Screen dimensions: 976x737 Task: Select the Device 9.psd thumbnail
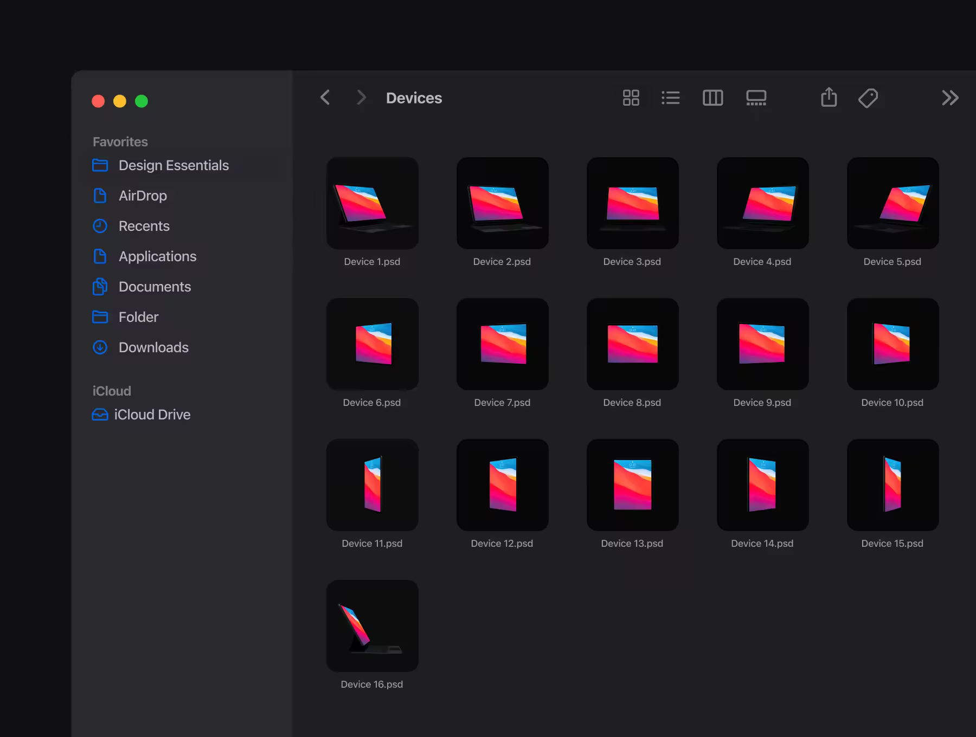pyautogui.click(x=763, y=344)
